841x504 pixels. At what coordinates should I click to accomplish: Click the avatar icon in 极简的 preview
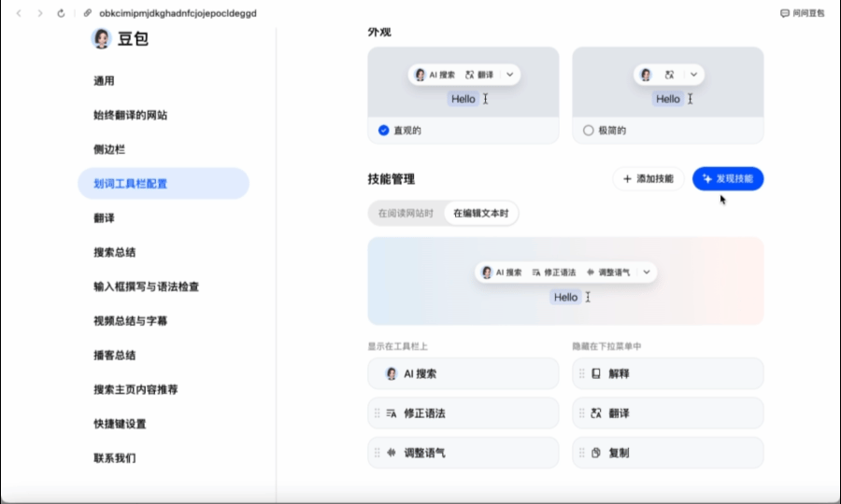(x=647, y=75)
